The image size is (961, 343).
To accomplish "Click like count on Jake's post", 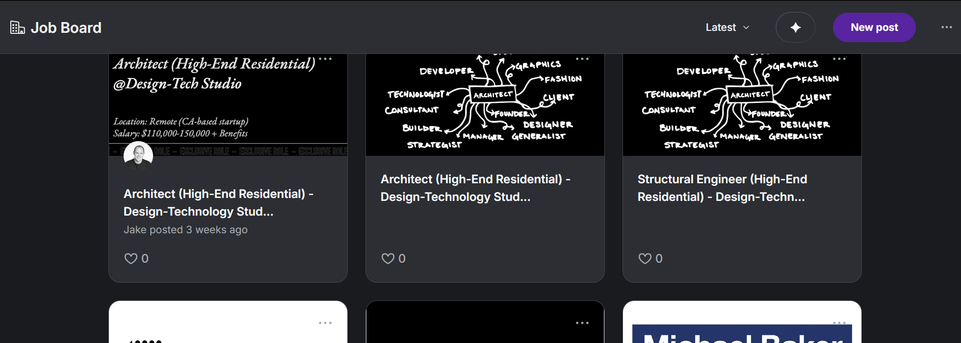I will (145, 258).
